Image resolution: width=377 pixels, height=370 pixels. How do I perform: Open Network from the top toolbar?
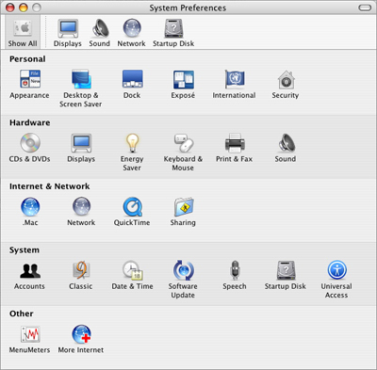[x=131, y=33]
